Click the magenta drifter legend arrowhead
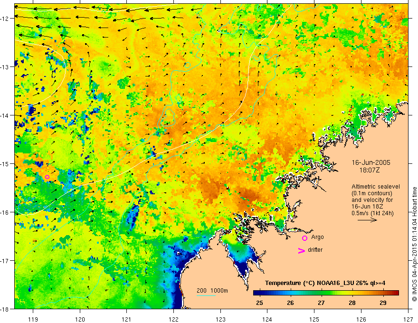The height and width of the screenshot is (323, 418). [x=301, y=250]
